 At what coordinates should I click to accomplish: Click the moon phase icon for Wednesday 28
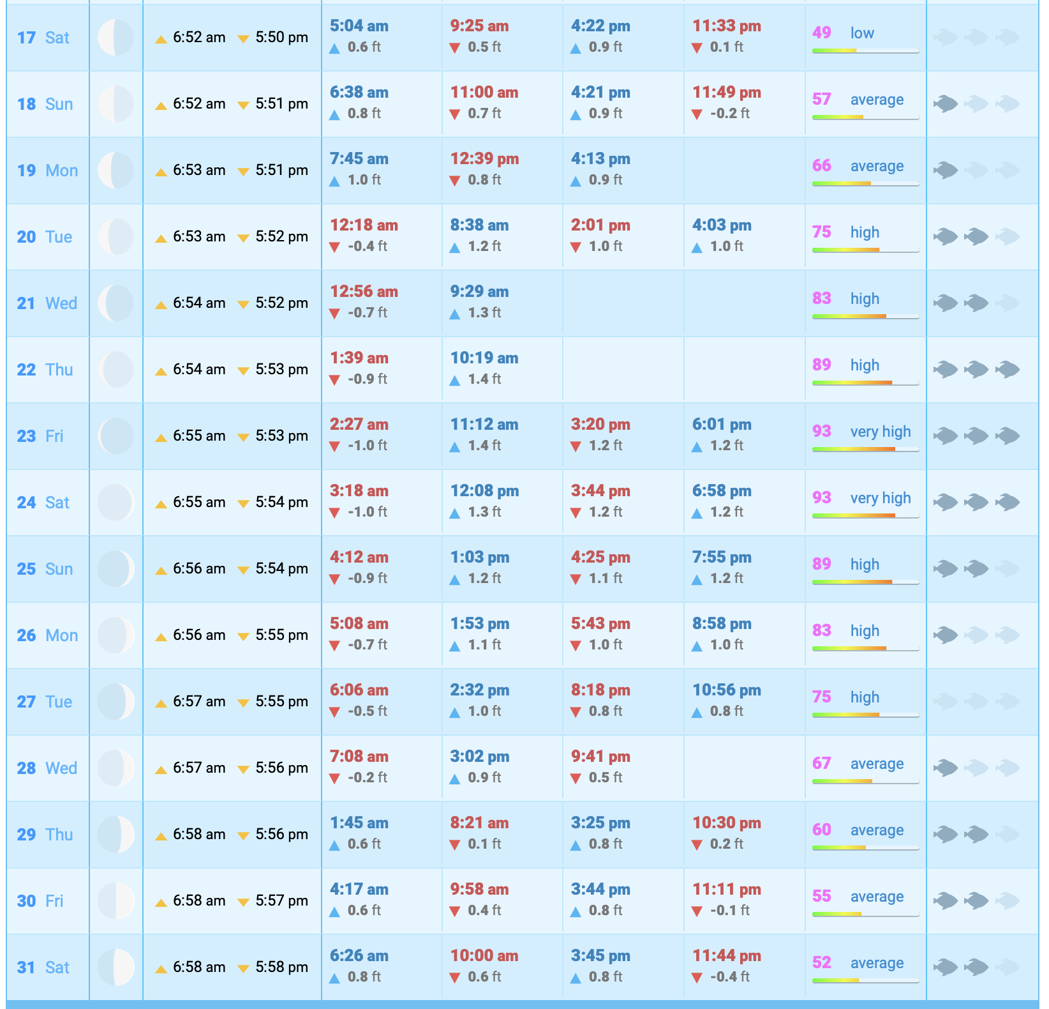(x=115, y=768)
